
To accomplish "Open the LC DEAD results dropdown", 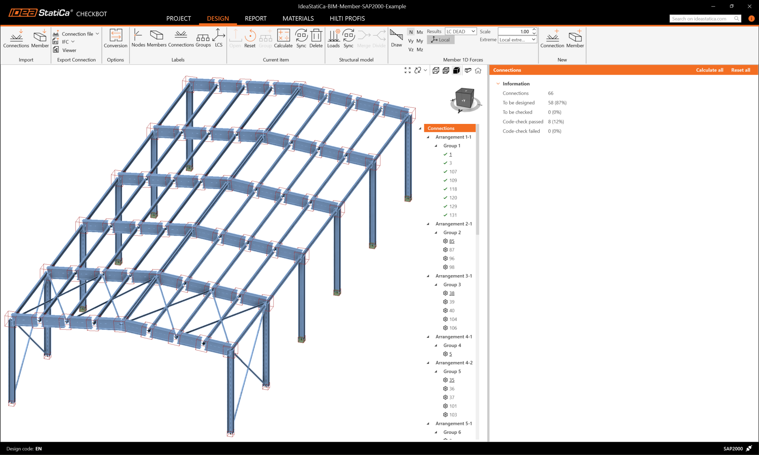I will (461, 32).
